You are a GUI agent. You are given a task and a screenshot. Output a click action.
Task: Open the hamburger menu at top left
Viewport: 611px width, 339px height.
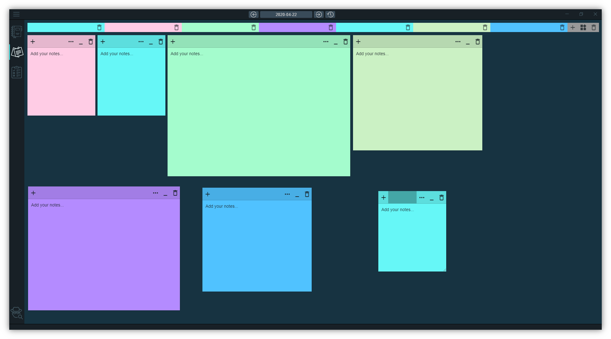tap(16, 14)
